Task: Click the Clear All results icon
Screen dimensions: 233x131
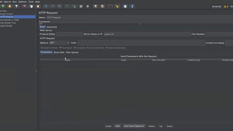Action: click(102, 7)
